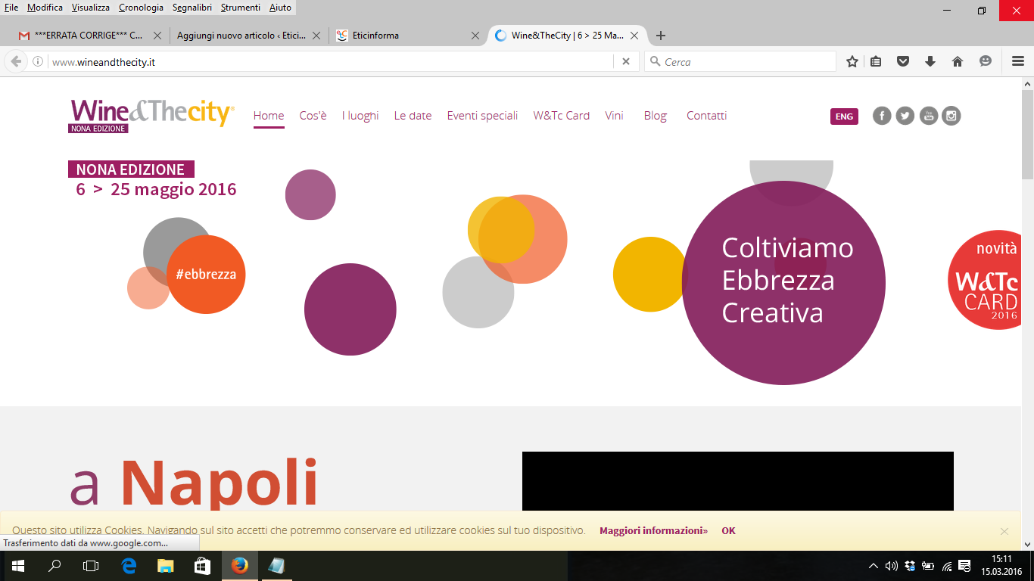Click the Wine&TheCity logo
Image resolution: width=1034 pixels, height=581 pixels.
152,116
